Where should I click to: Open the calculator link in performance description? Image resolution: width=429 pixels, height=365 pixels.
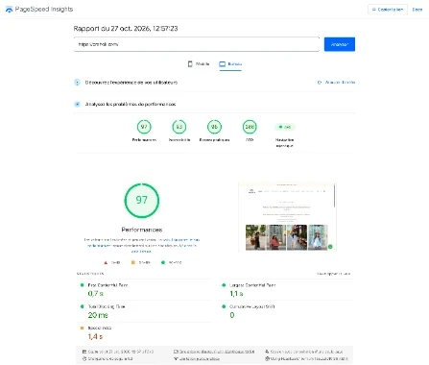click(x=141, y=252)
